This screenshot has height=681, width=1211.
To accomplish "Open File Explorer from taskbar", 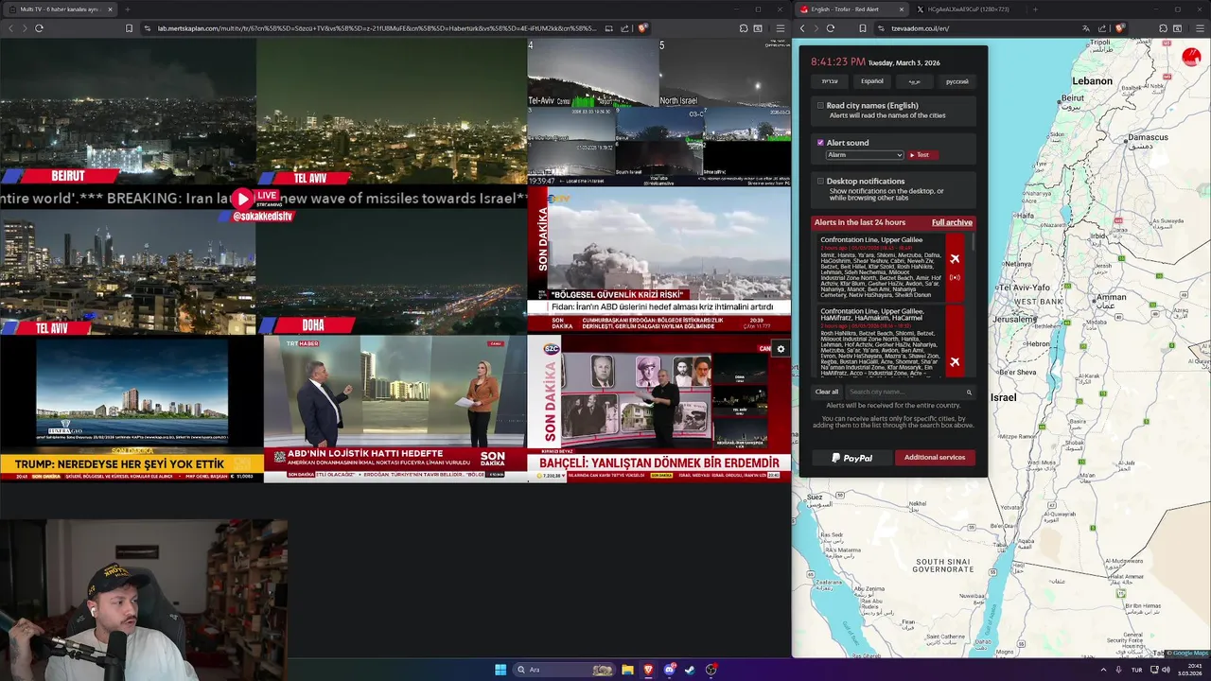I will coord(627,670).
